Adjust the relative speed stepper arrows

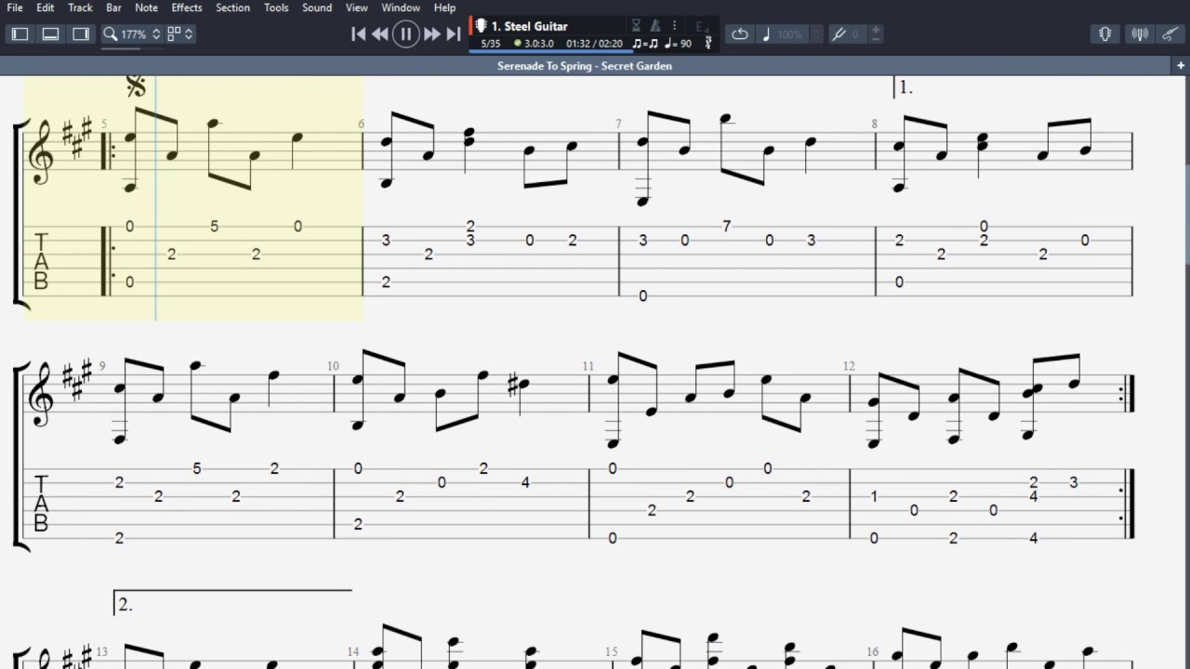(816, 34)
